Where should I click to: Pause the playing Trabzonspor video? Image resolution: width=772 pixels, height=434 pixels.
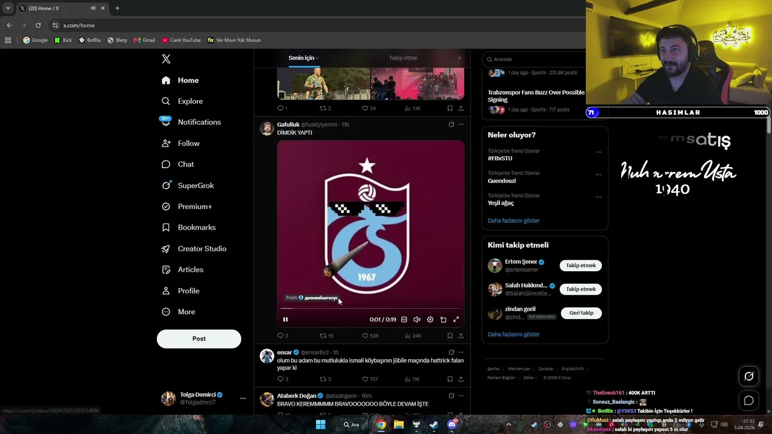click(x=285, y=319)
